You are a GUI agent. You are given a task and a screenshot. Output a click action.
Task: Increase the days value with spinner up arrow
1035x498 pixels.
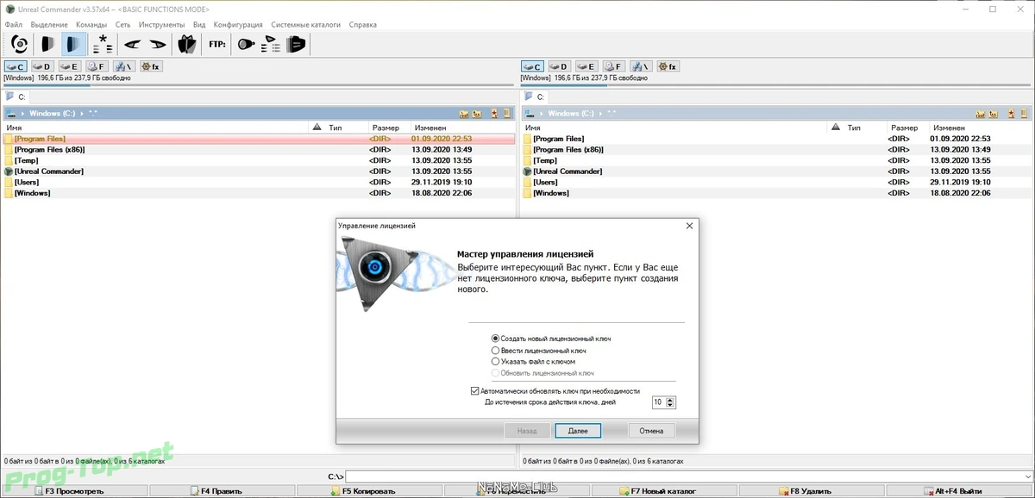tap(671, 399)
